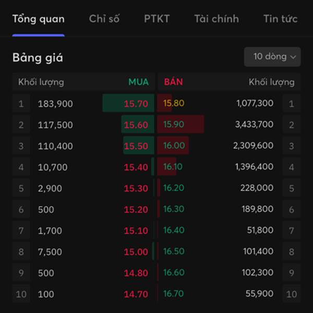Choose buy price 15.50

tap(136, 146)
